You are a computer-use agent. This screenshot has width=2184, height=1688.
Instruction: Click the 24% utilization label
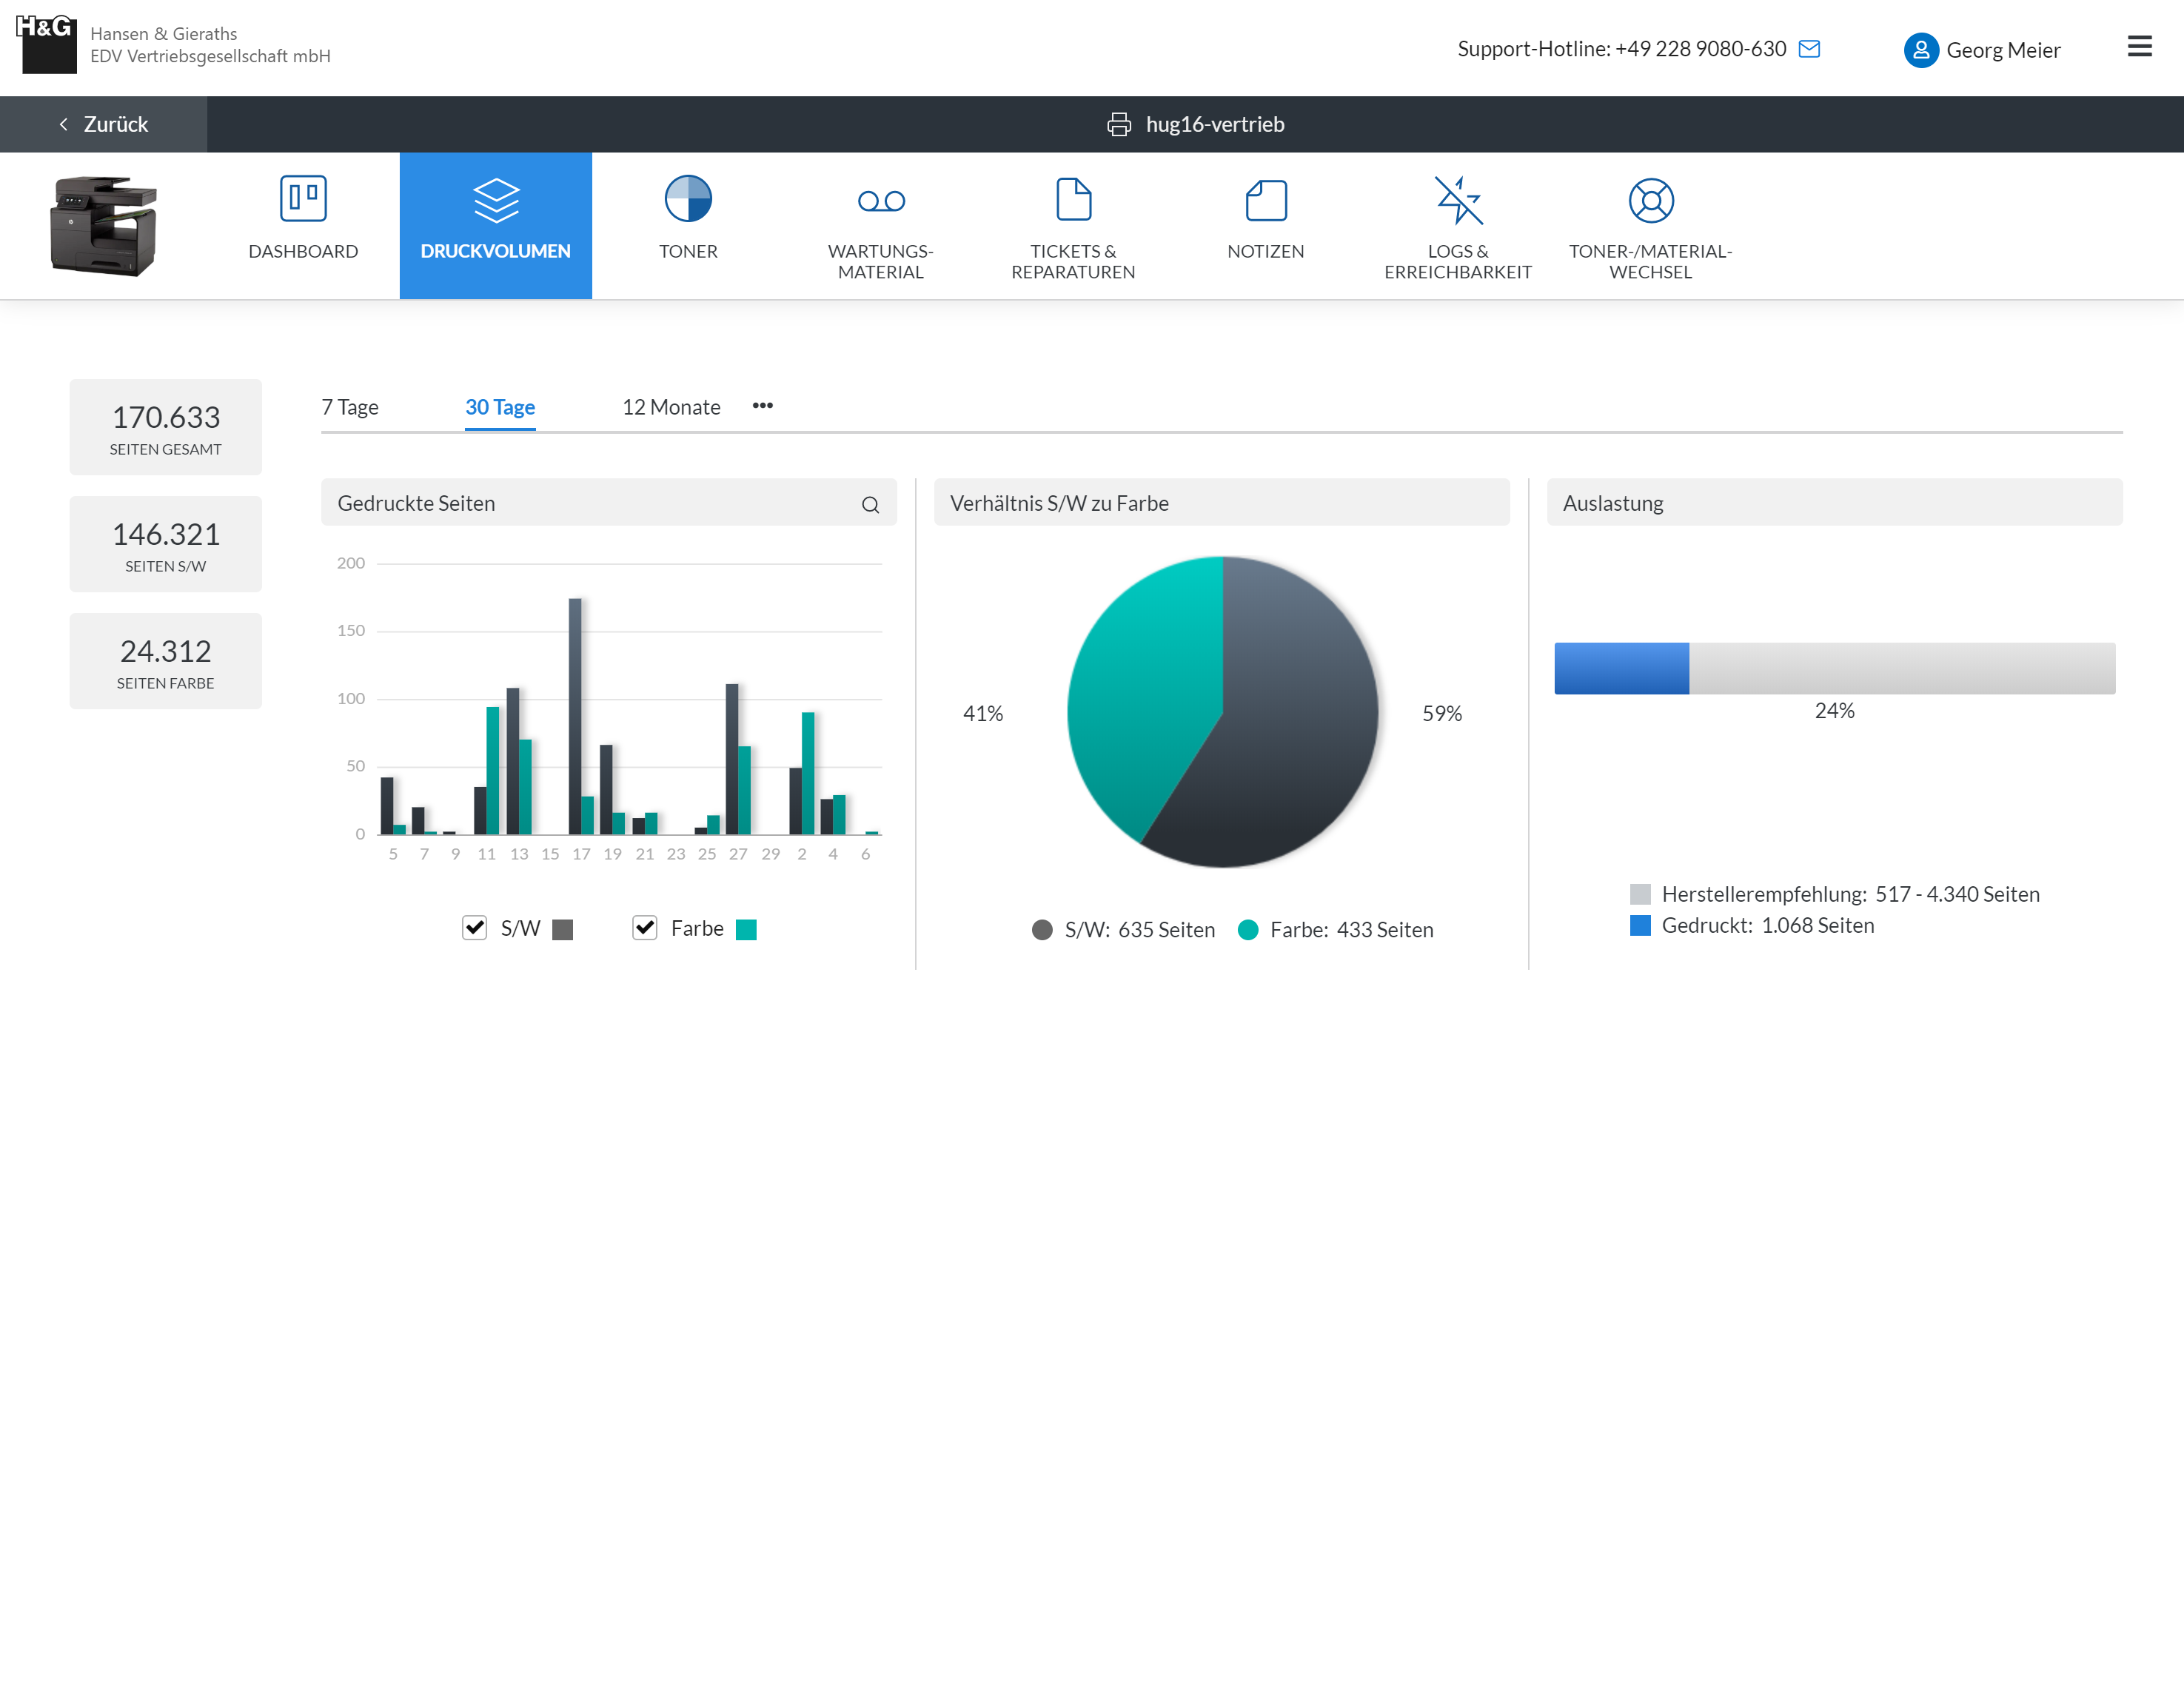click(x=1834, y=710)
